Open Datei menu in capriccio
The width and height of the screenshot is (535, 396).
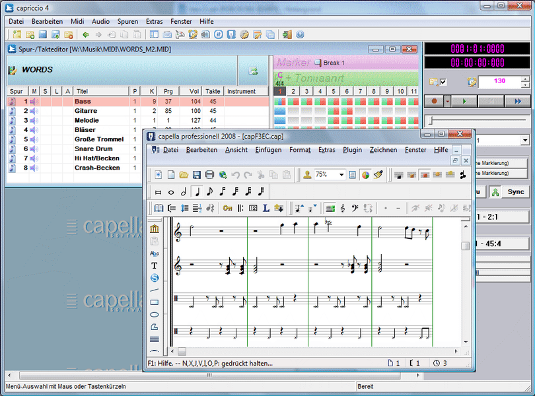pyautogui.click(x=17, y=22)
